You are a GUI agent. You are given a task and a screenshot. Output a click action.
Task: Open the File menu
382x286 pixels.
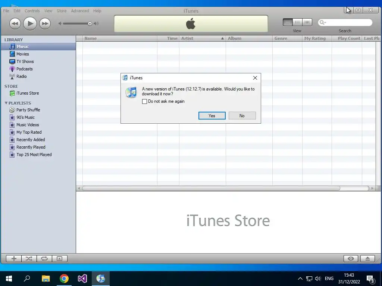(x=6, y=11)
